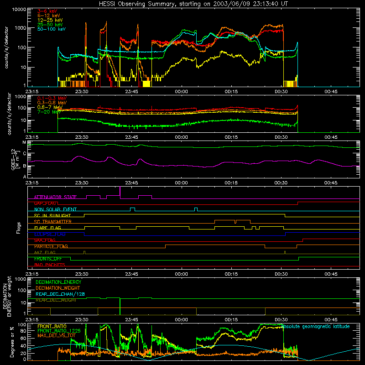The width and height of the screenshot is (365, 365).
Task: Click the Flags panel axis title
Action: click(x=19, y=228)
